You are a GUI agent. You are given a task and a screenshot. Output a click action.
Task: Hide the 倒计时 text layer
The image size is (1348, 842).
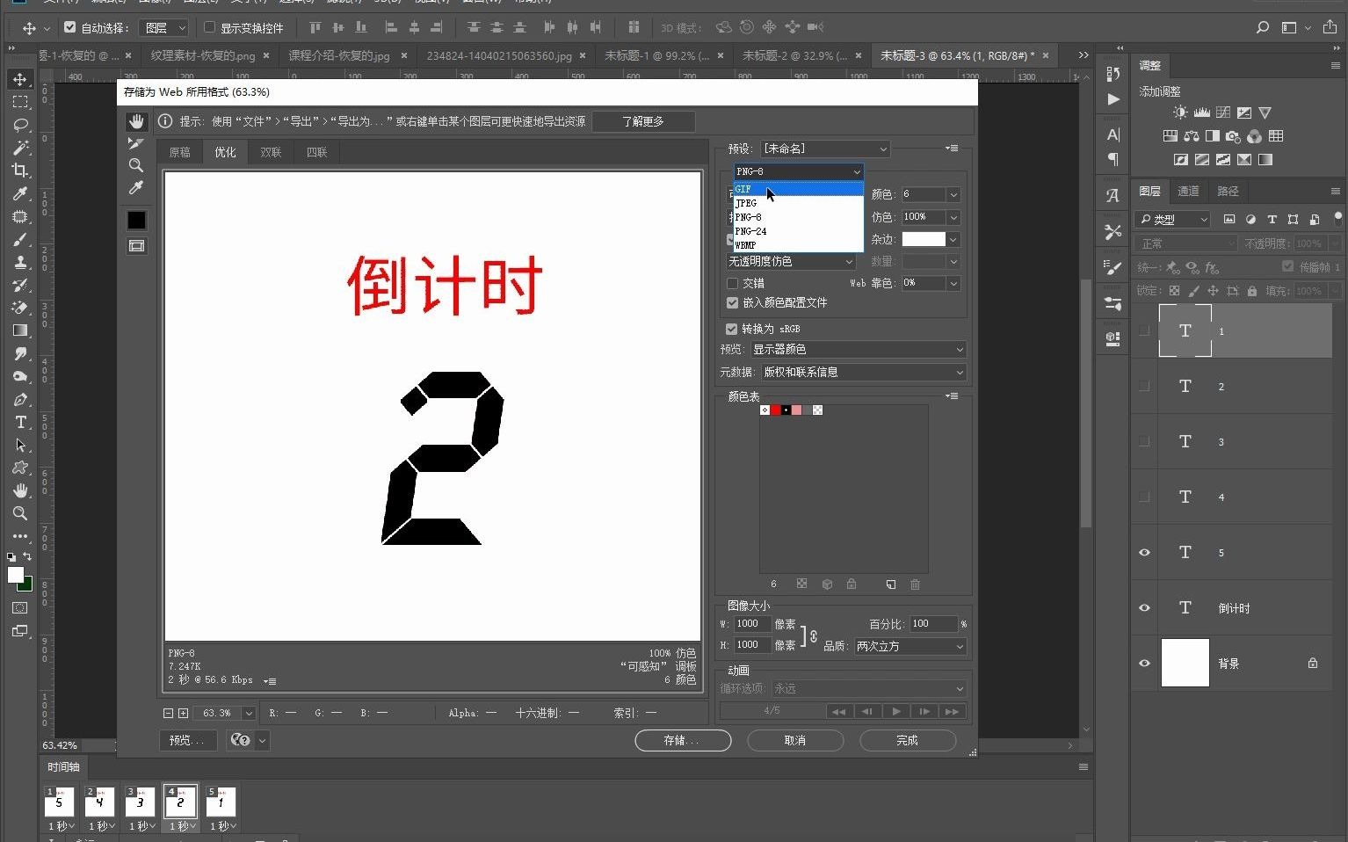tap(1144, 608)
